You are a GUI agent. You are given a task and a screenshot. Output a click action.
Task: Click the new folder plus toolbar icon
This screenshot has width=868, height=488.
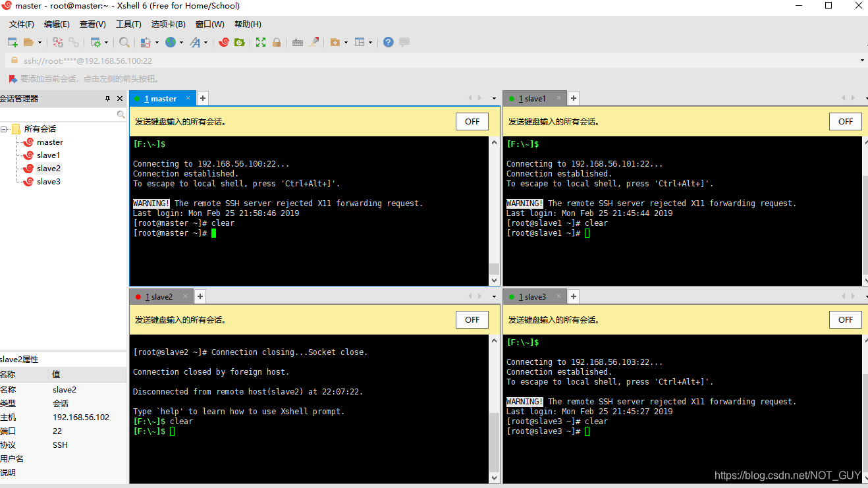335,42
